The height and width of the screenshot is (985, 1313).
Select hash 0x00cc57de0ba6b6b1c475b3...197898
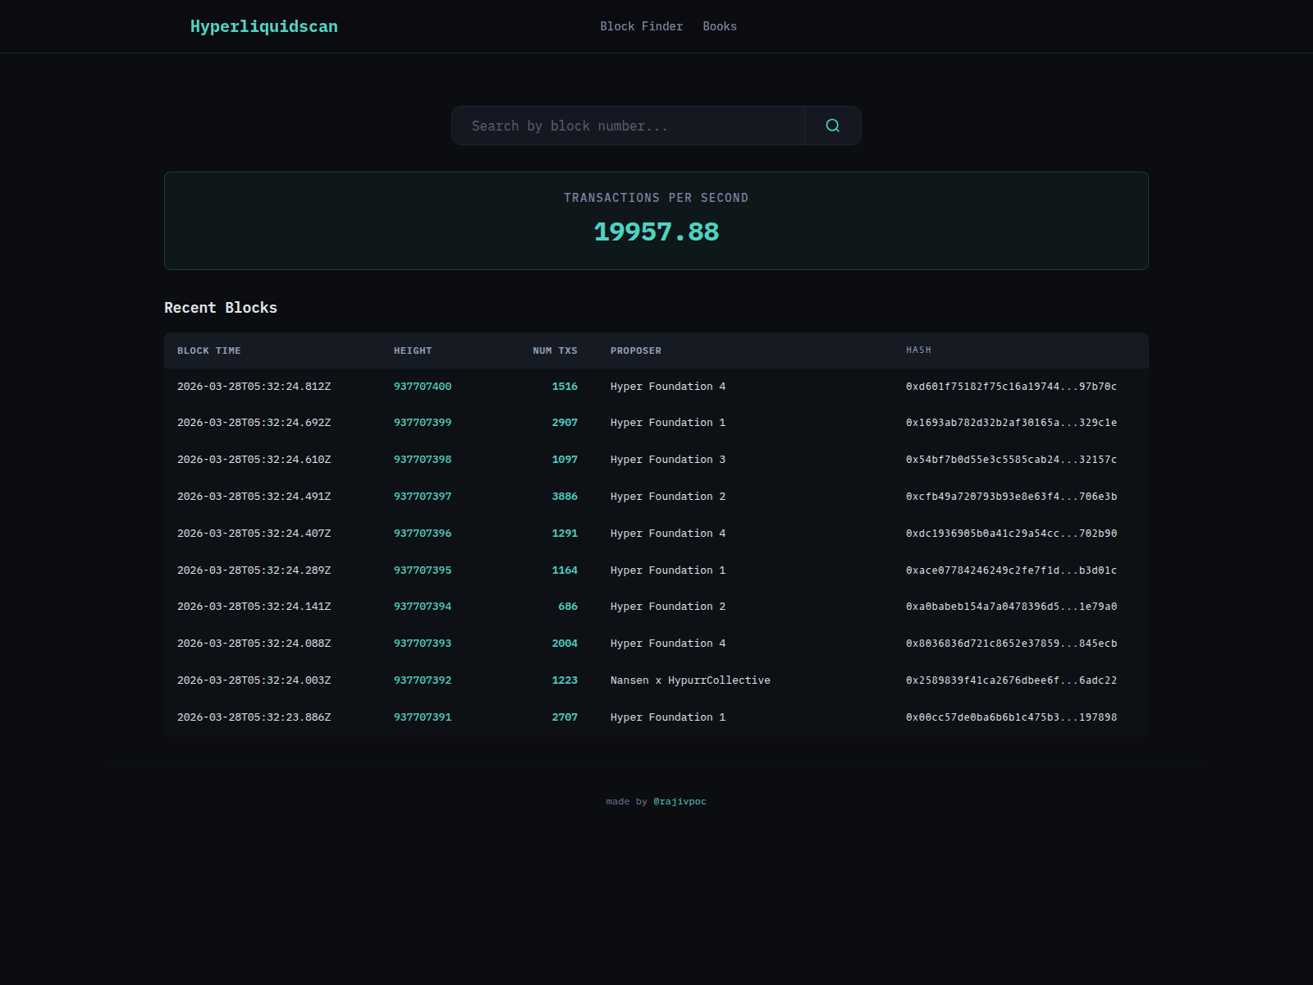pos(1011,717)
